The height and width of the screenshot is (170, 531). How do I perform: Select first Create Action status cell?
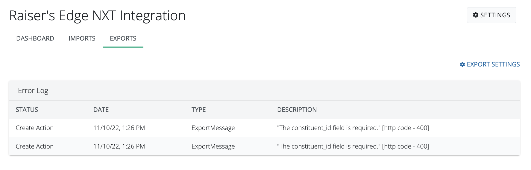click(x=35, y=128)
